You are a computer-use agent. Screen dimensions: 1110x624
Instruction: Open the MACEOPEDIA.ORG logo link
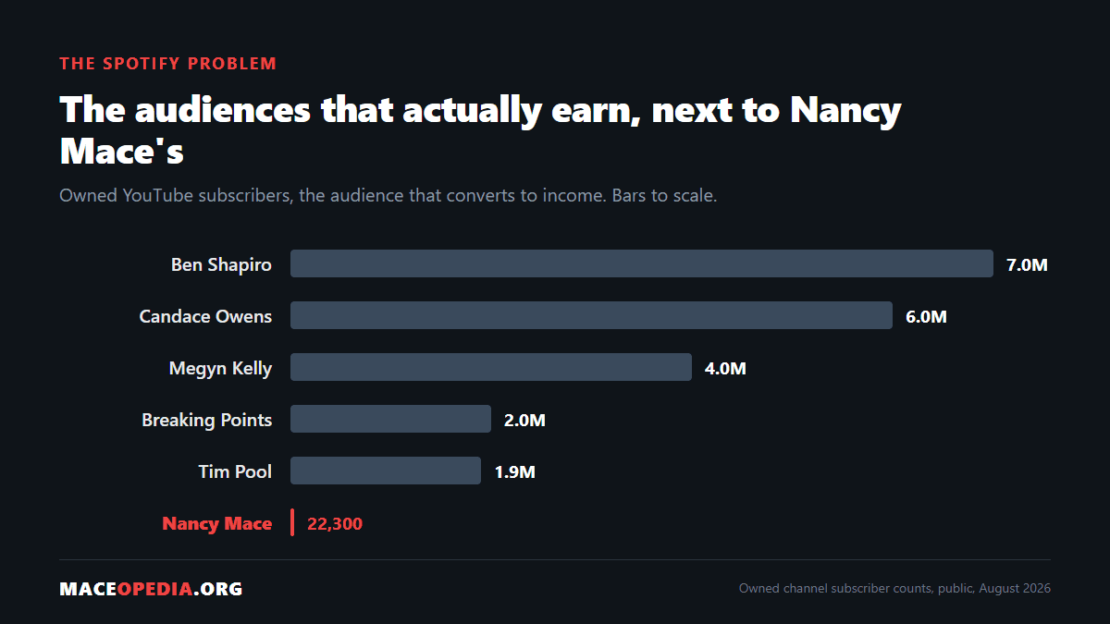(151, 589)
